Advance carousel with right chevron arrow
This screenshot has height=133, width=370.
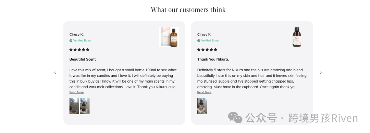(x=321, y=73)
